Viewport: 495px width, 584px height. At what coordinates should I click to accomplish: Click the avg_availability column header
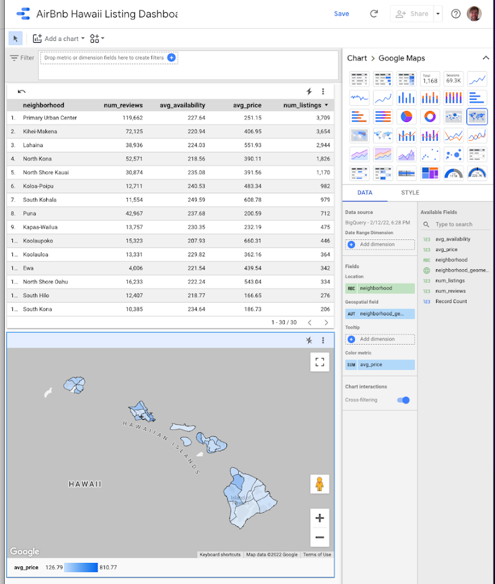tap(182, 105)
